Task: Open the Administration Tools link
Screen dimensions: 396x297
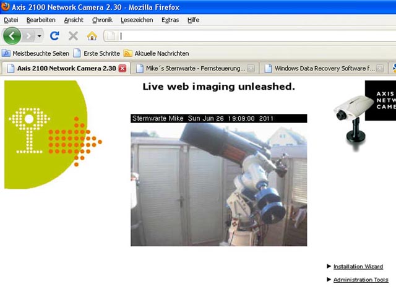Action: pos(361,280)
